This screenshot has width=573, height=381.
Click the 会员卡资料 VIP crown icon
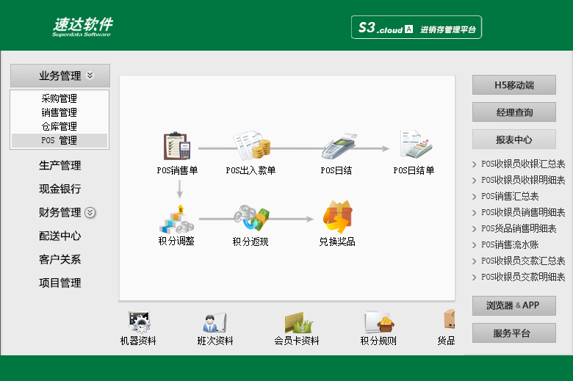click(x=298, y=322)
